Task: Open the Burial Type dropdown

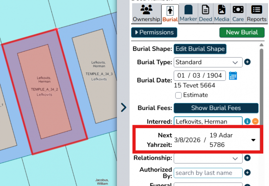Action: click(x=208, y=62)
